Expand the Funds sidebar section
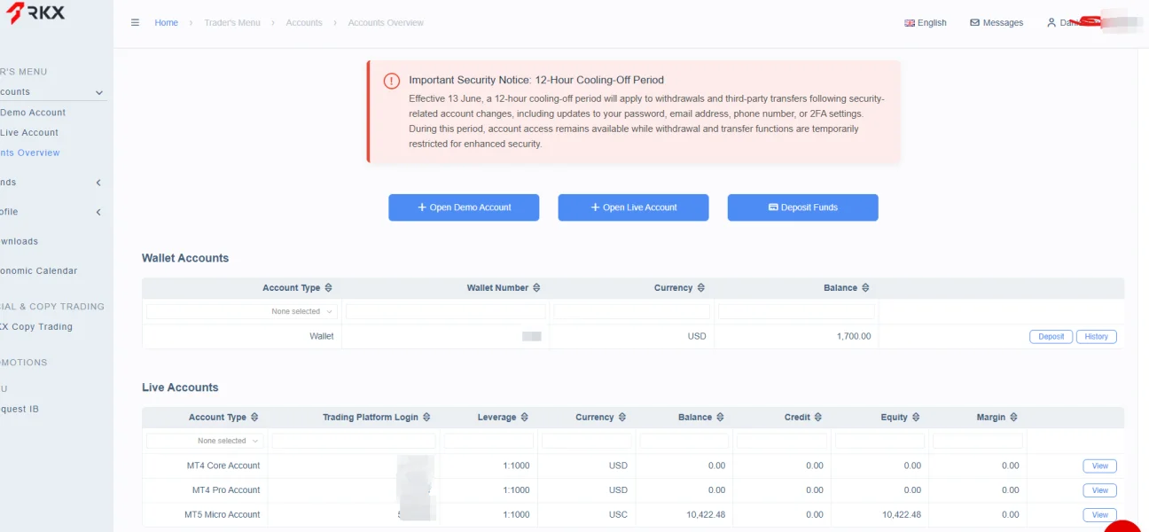Viewport: 1149px width, 532px height. click(x=98, y=183)
